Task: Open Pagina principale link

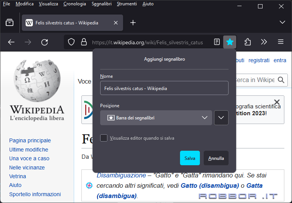Action: (x=30, y=140)
